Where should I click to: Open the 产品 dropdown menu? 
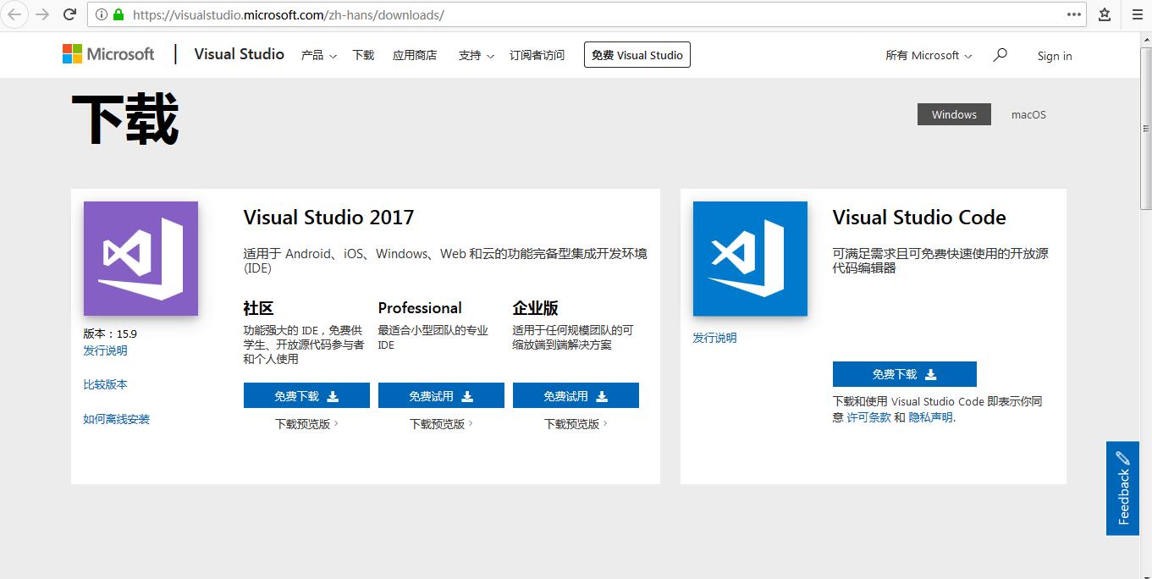coord(318,55)
